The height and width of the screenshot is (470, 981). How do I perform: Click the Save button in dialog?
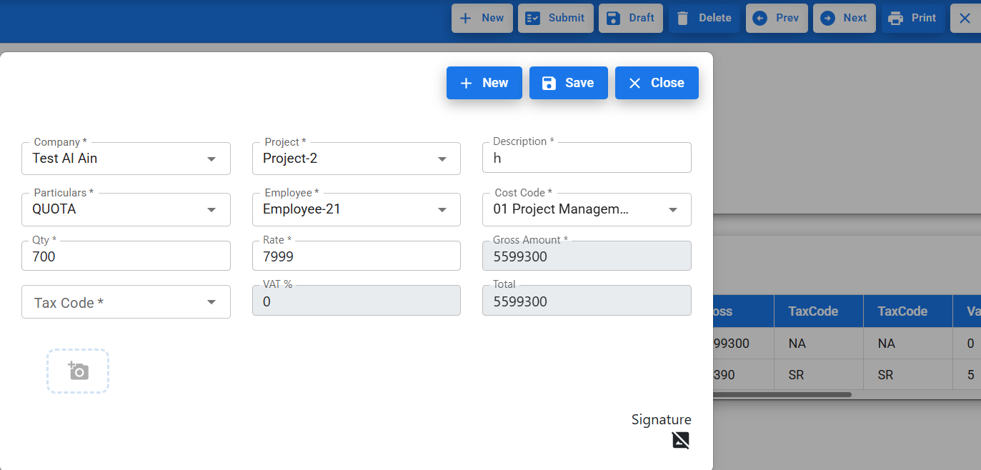point(568,83)
